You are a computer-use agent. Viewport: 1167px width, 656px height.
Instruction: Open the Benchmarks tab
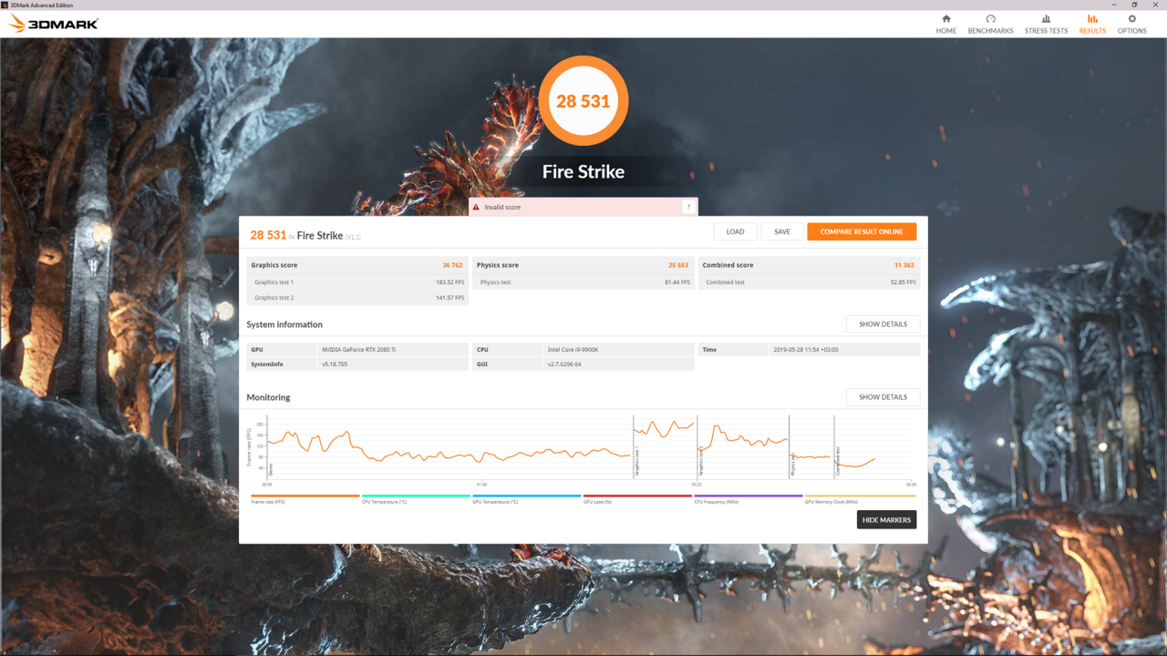pos(990,24)
